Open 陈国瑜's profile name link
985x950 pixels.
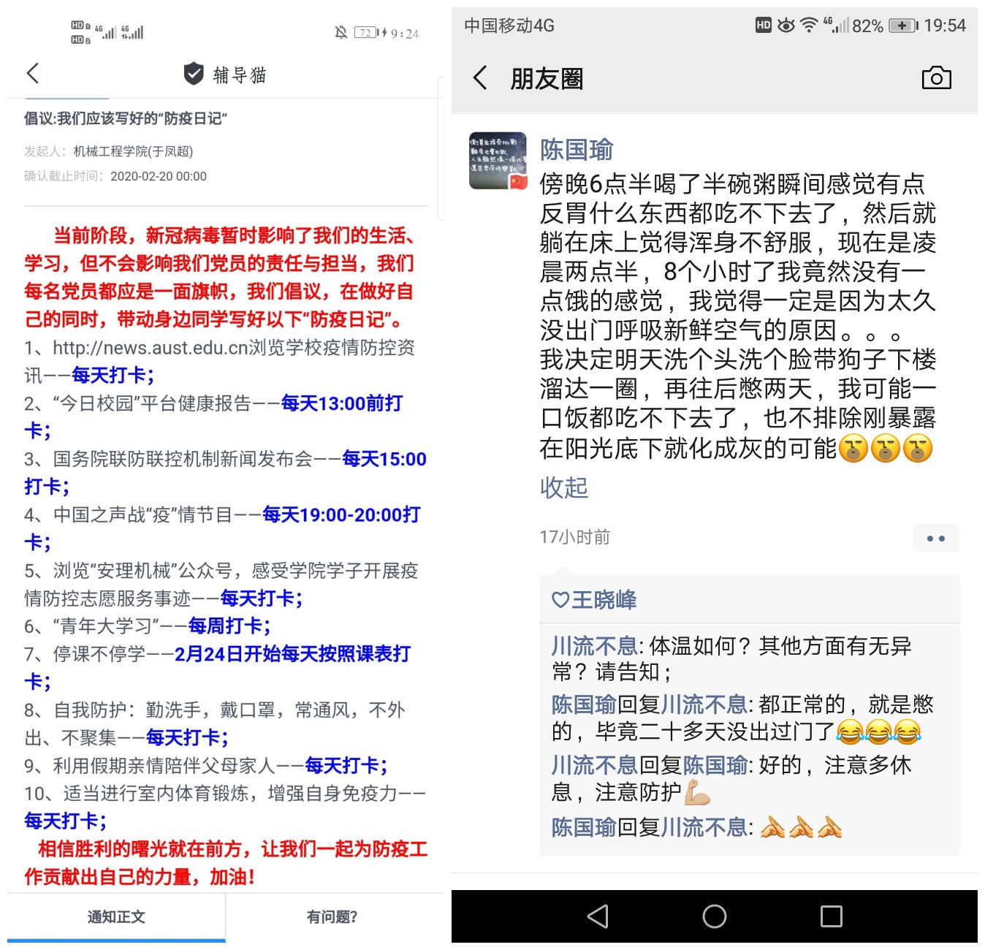[x=577, y=150]
